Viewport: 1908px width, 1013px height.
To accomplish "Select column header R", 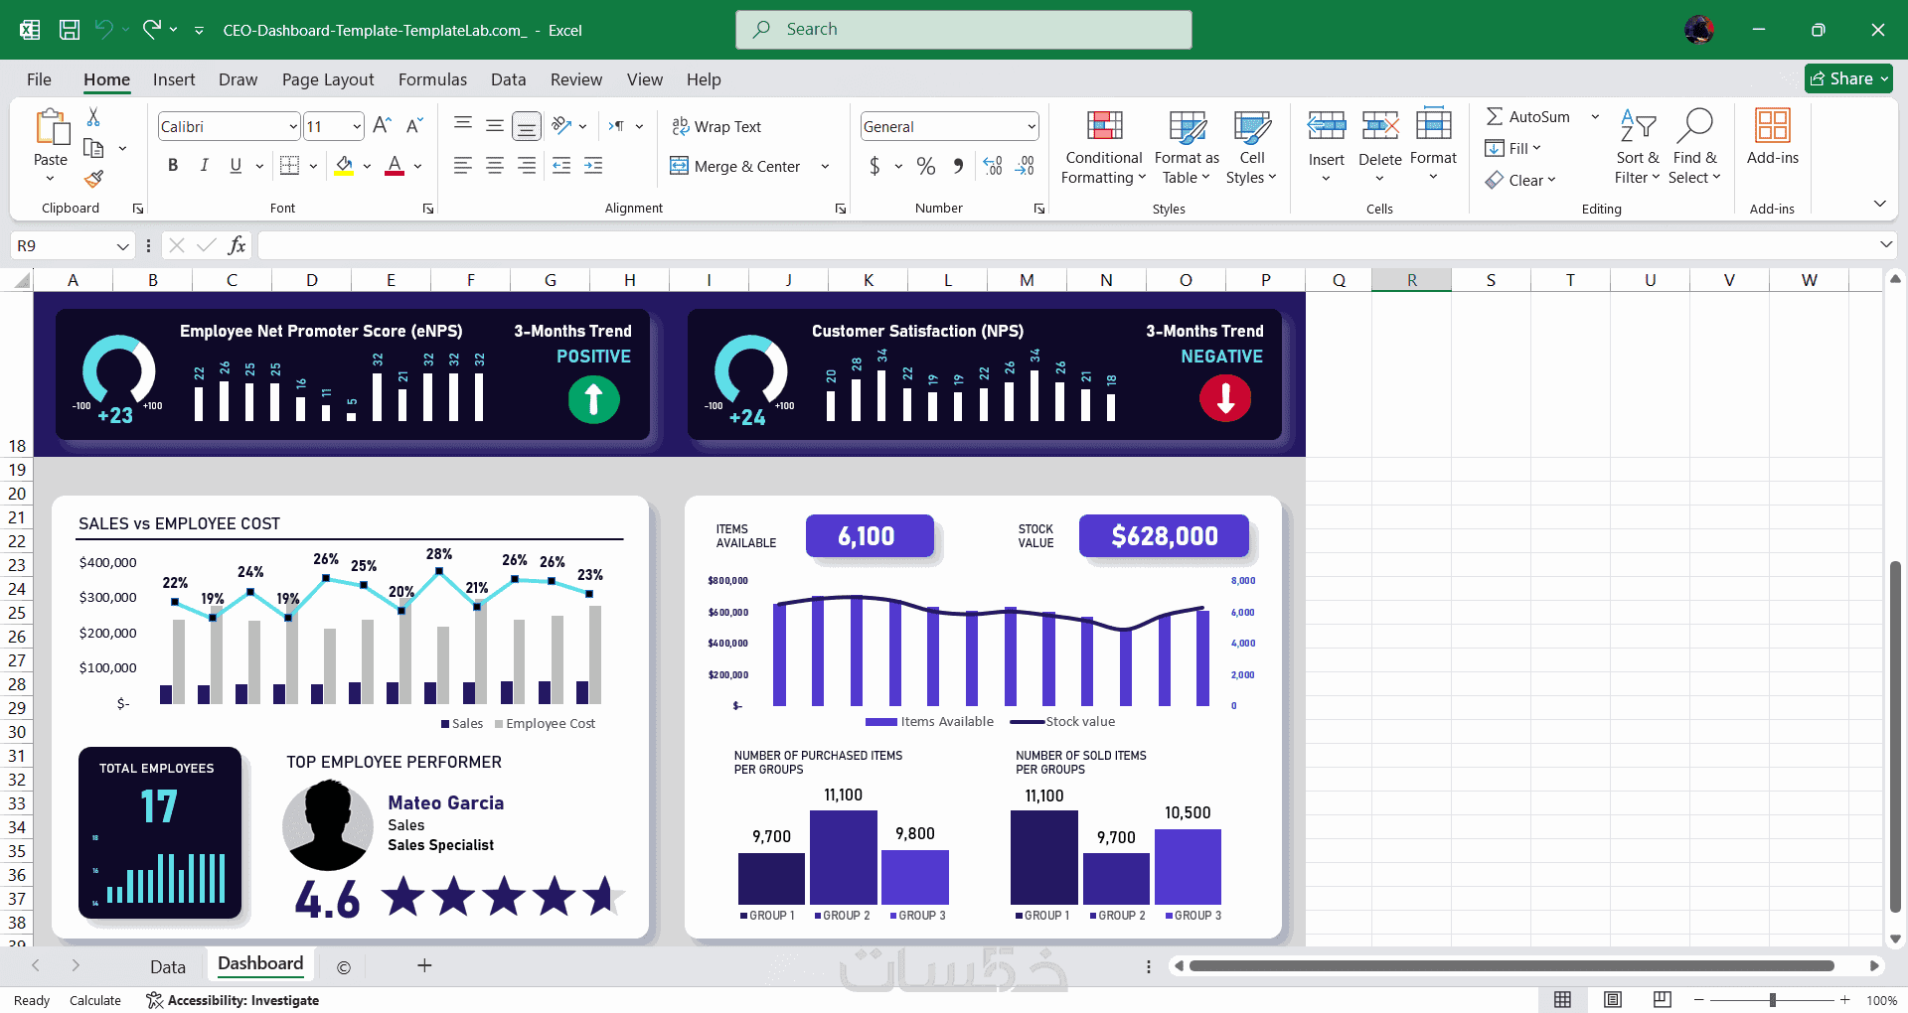I will click(x=1411, y=280).
